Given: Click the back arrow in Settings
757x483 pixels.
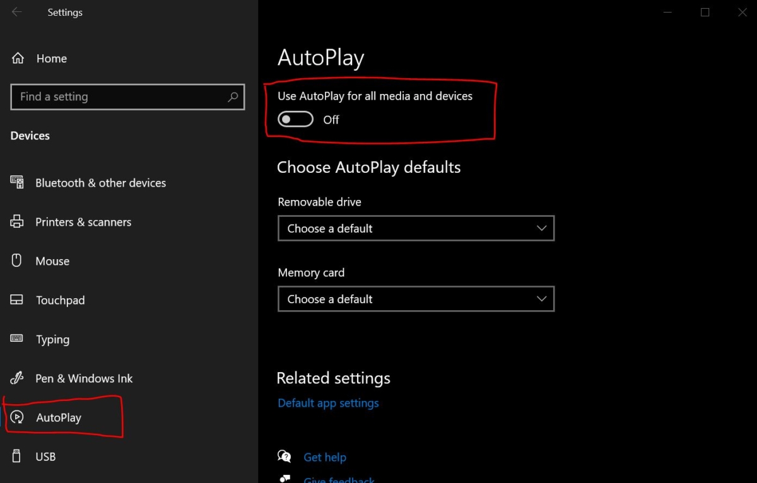Looking at the screenshot, I should pyautogui.click(x=16, y=11).
